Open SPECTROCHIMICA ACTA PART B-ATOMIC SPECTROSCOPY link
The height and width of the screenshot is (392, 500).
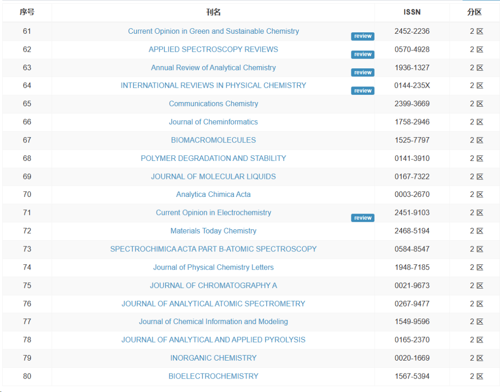[x=213, y=249]
